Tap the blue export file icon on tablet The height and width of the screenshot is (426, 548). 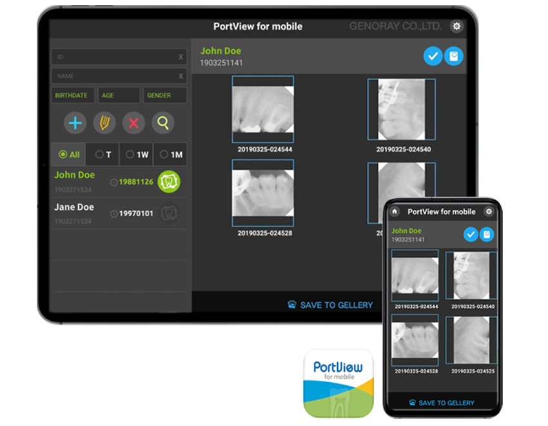click(454, 56)
